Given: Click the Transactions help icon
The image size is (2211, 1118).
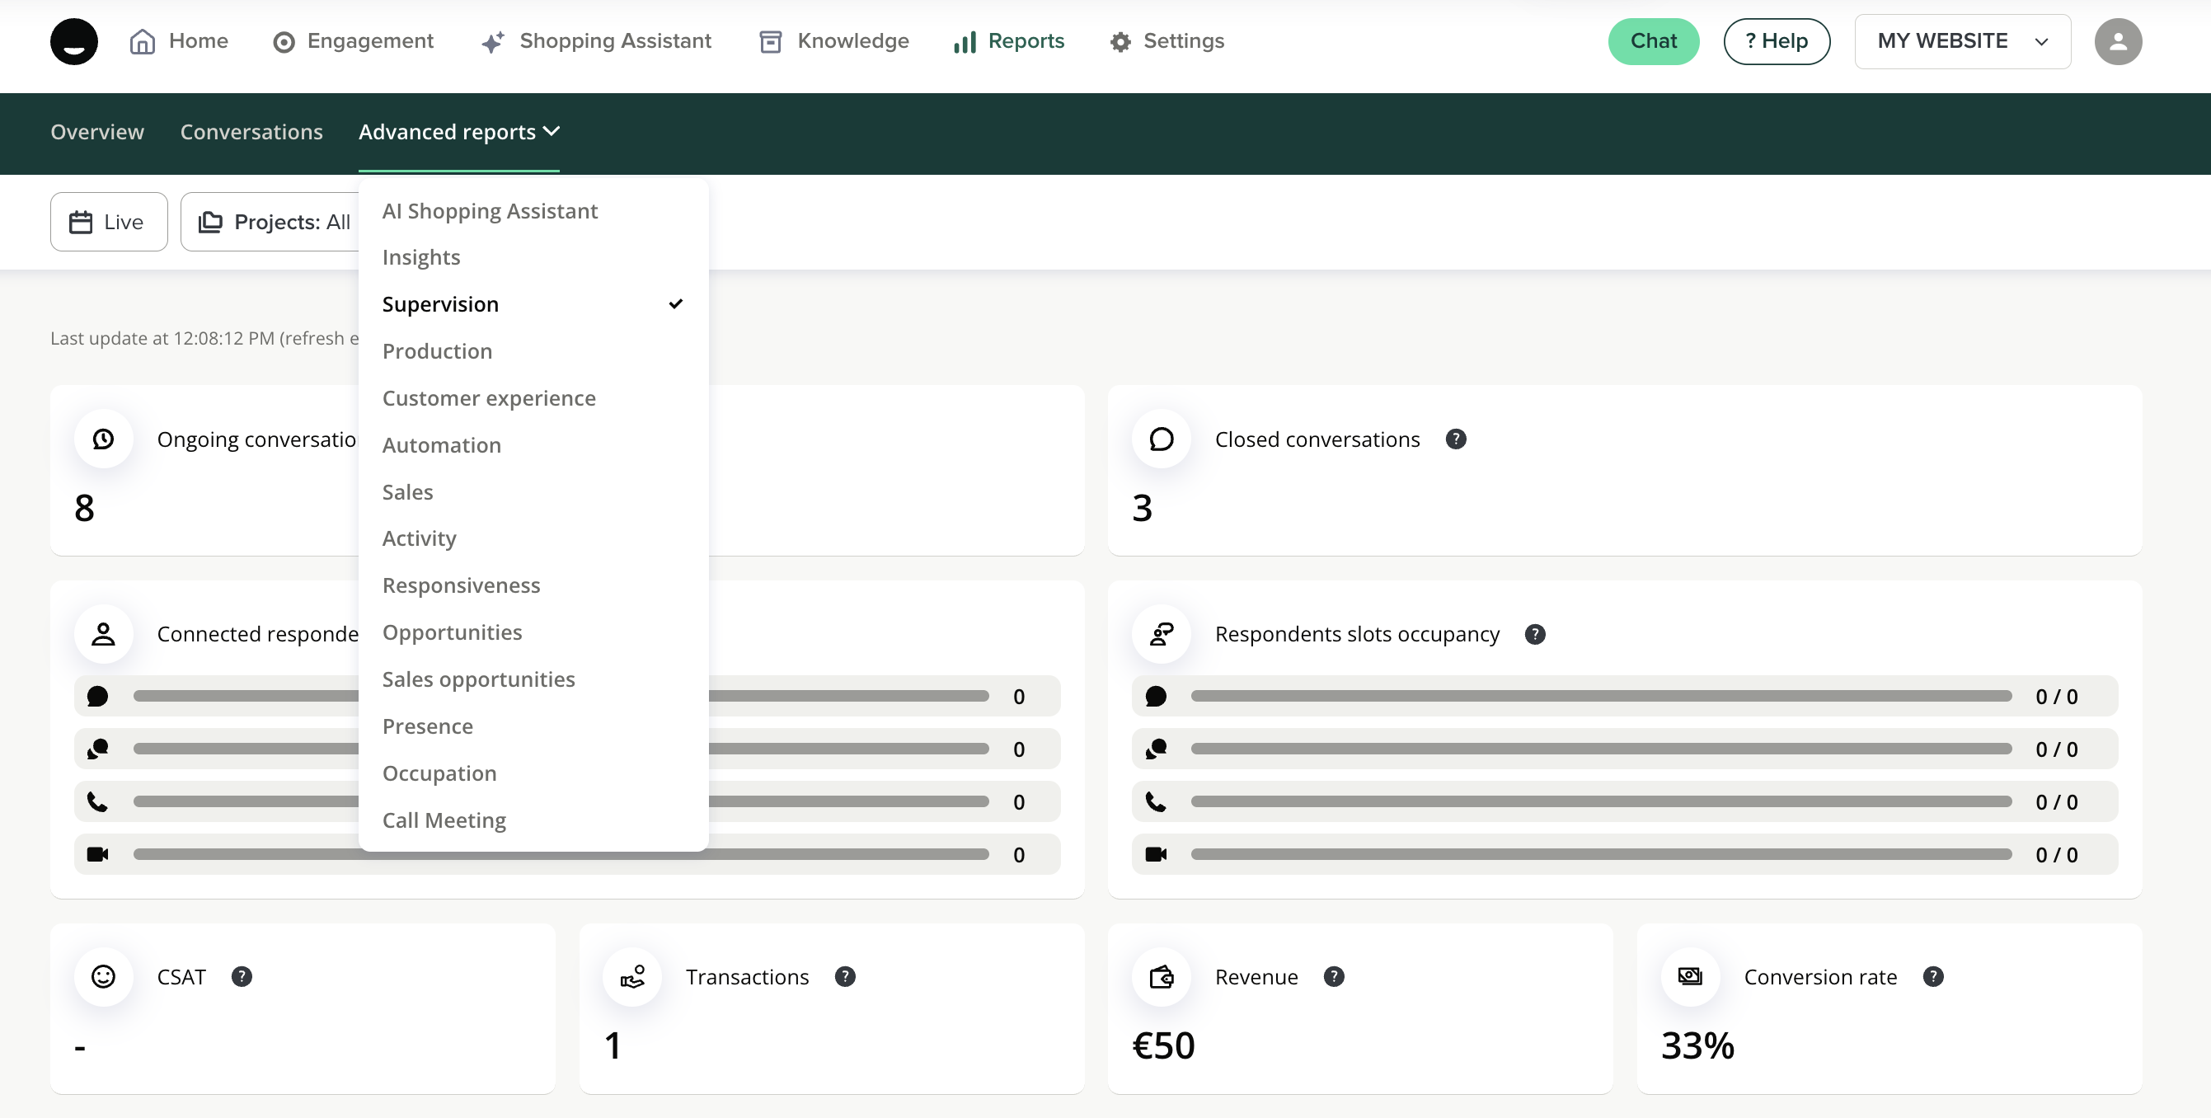Looking at the screenshot, I should pyautogui.click(x=844, y=976).
